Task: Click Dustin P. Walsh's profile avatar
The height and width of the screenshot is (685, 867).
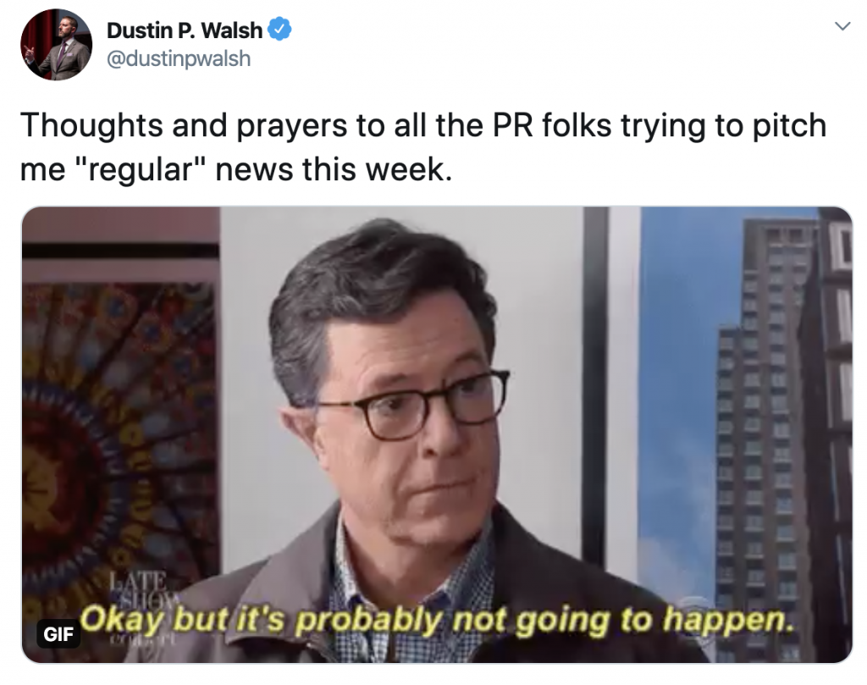Action: click(57, 45)
